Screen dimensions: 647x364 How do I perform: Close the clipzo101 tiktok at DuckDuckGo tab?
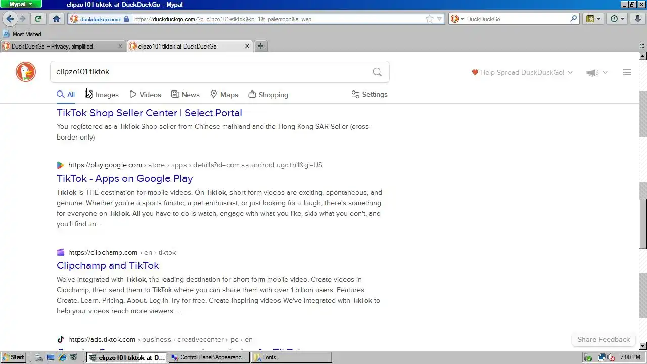click(x=247, y=46)
